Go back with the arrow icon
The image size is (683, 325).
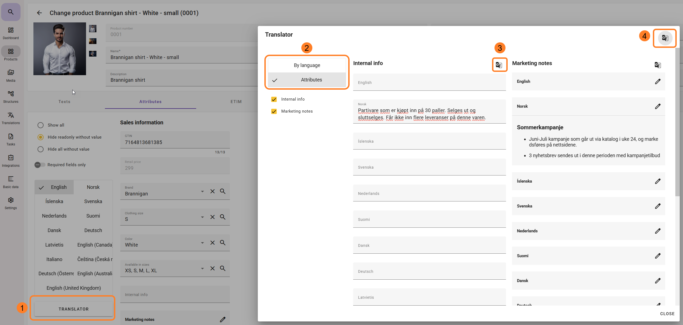tap(39, 13)
